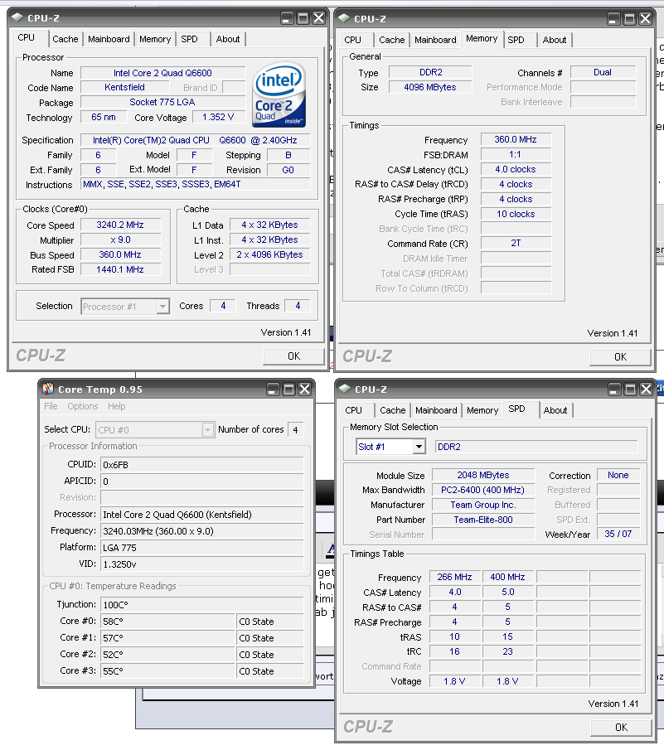Click the Code Name value Kentsfield
664x750 pixels.
[x=124, y=87]
